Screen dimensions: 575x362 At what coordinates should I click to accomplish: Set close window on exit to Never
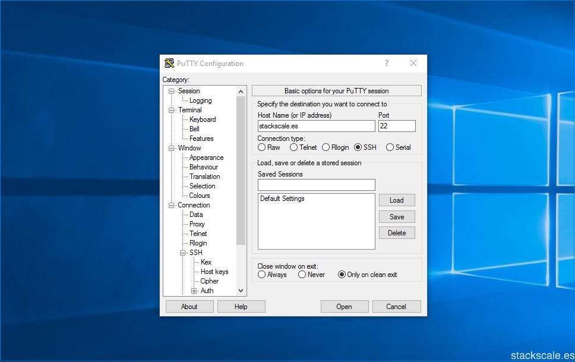coord(302,275)
